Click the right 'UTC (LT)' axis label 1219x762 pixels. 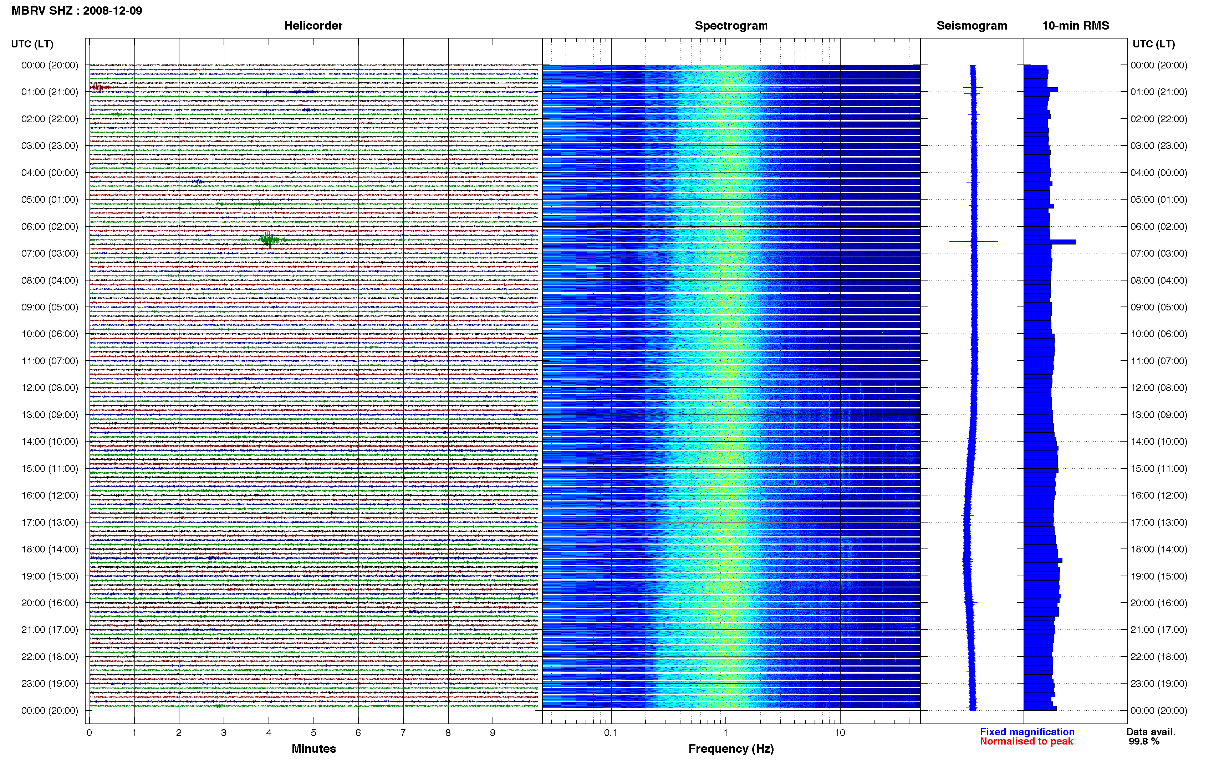[x=1153, y=44]
